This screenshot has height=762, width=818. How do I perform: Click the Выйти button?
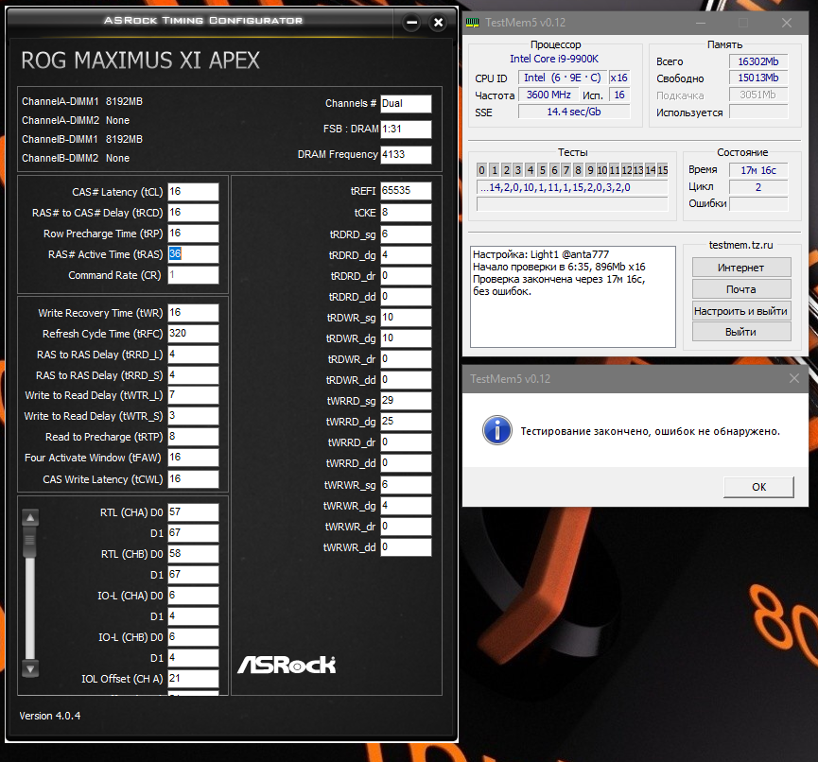click(740, 332)
